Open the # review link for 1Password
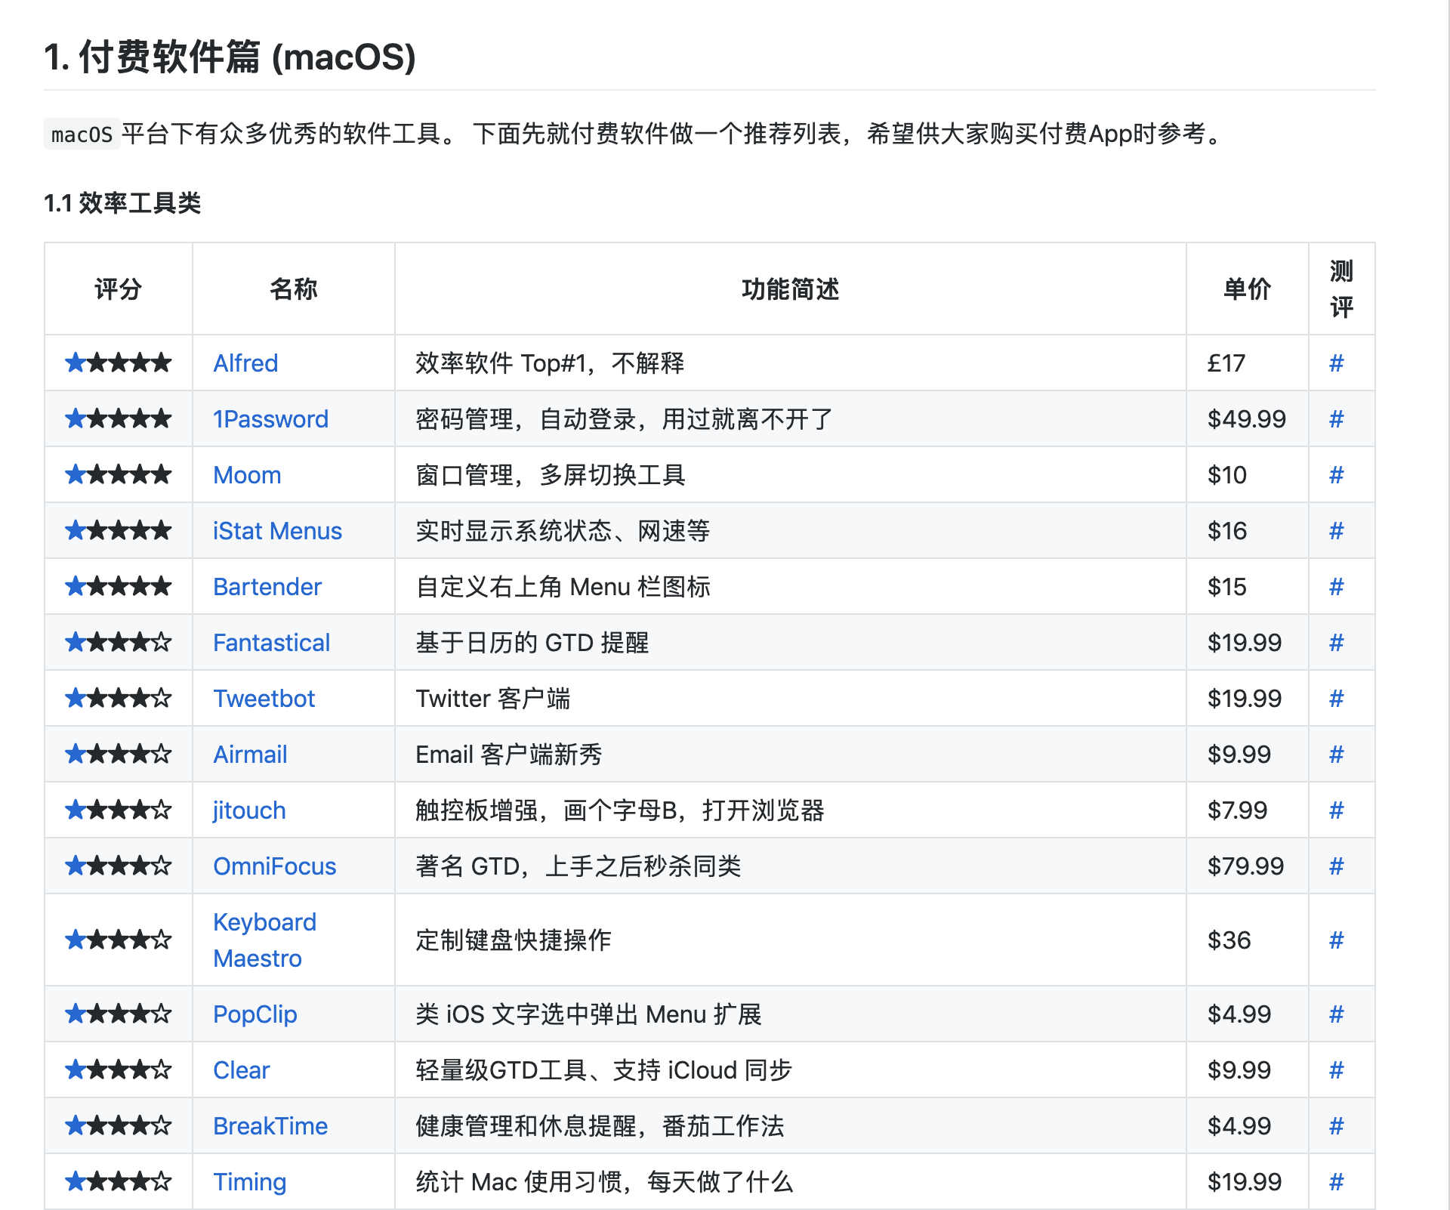 (1336, 419)
